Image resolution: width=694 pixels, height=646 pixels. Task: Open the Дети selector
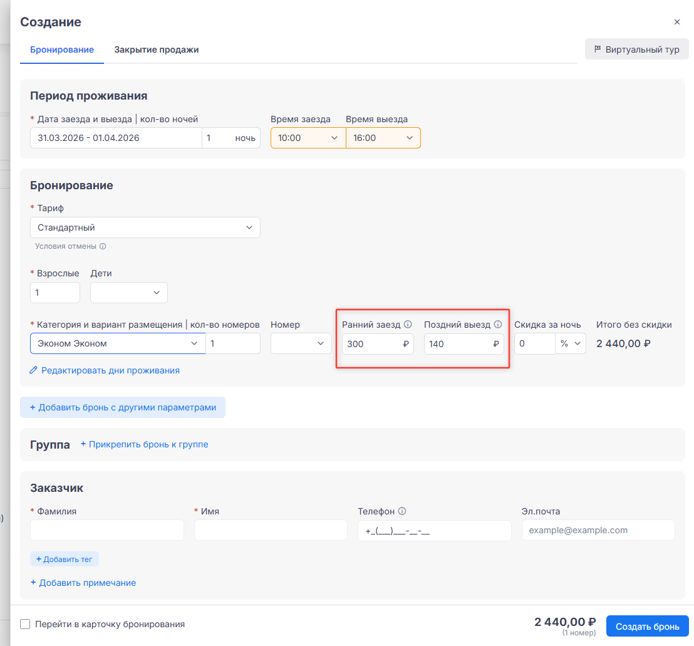(129, 293)
